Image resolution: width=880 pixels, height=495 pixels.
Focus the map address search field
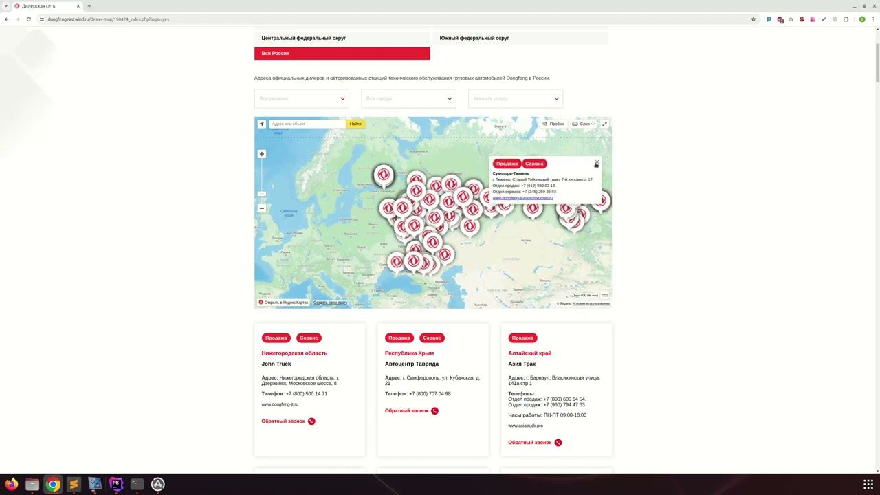tap(307, 124)
